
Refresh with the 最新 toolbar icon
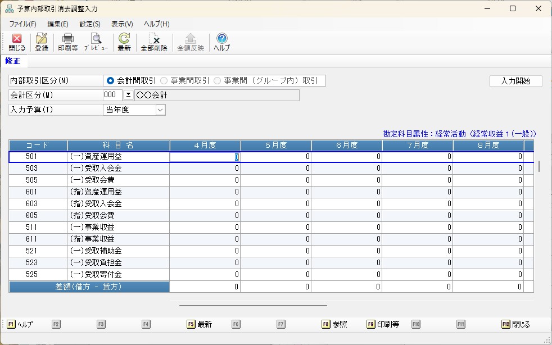coord(124,42)
